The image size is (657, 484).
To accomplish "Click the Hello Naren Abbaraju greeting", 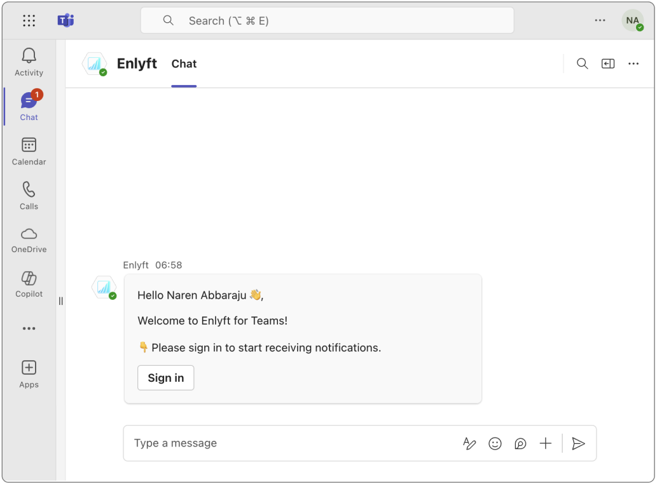I will click(200, 295).
